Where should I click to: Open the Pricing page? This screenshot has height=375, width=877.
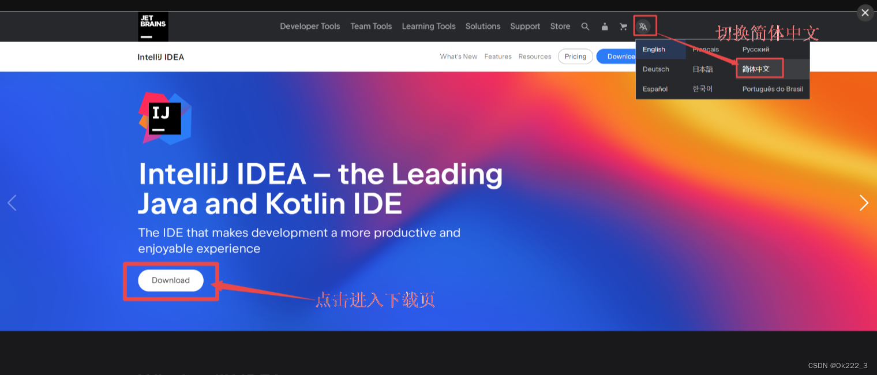pos(575,56)
